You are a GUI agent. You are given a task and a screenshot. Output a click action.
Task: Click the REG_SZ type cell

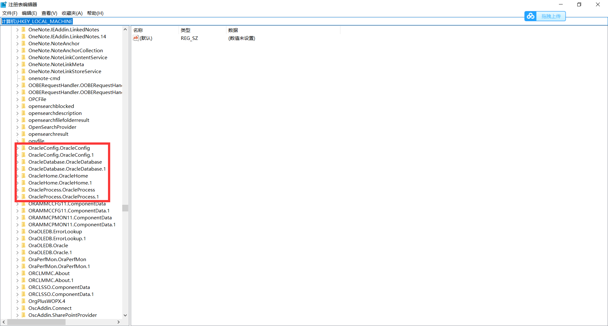(189, 38)
